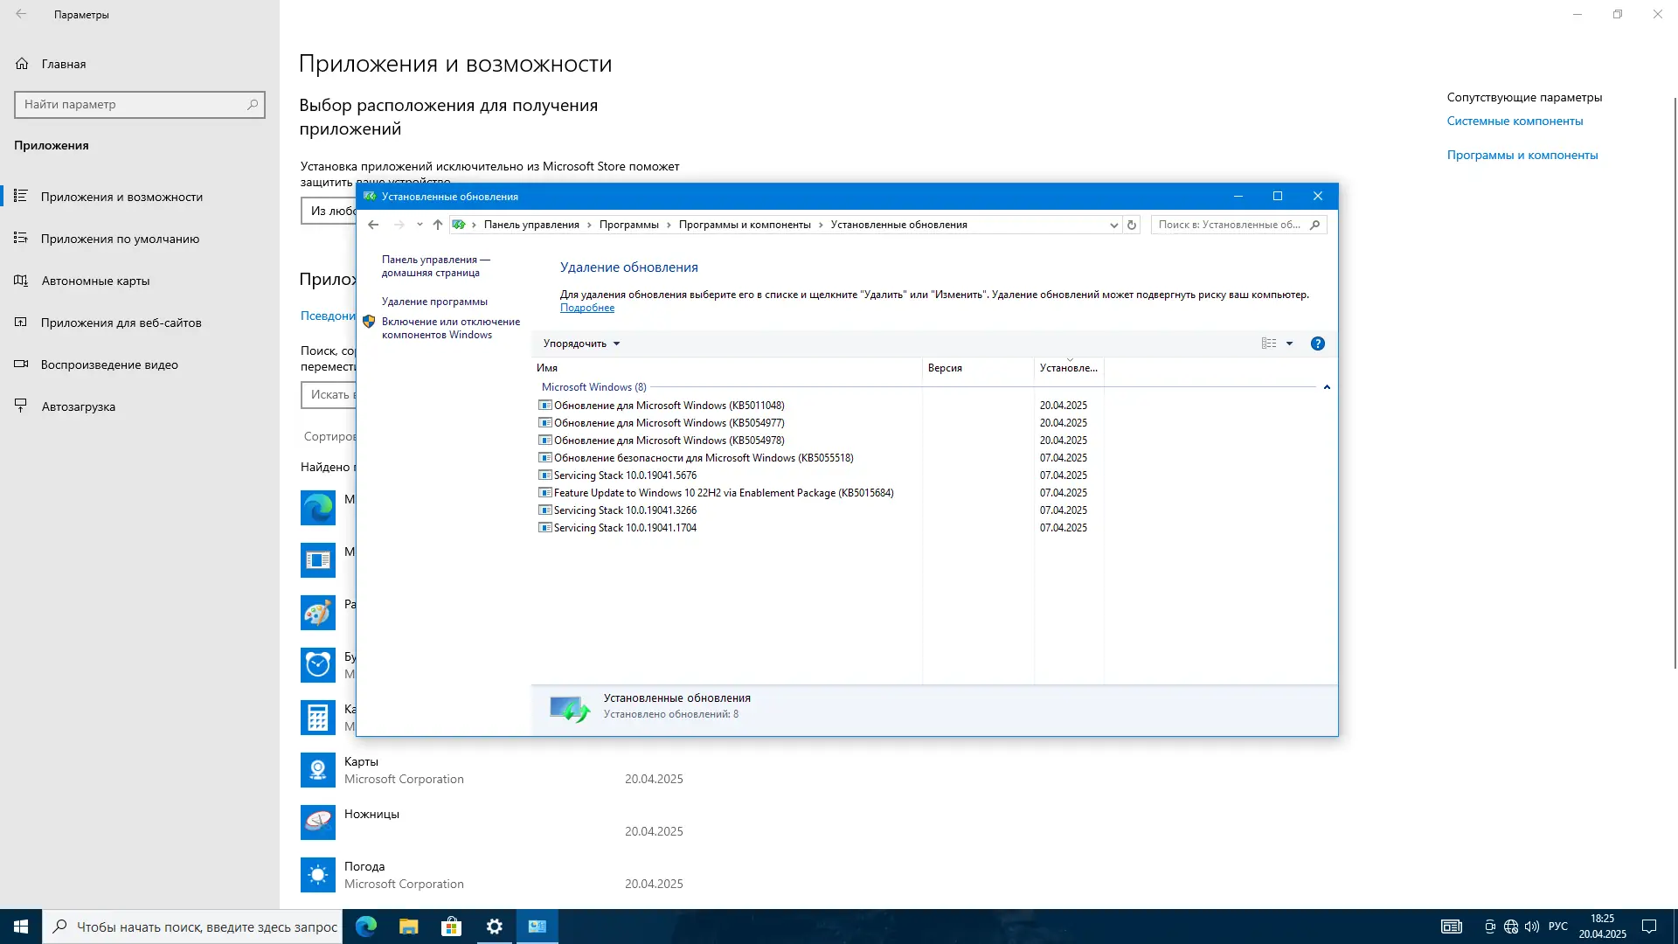The image size is (1678, 944).
Task: Collapse the Microsoft Windows (8) group
Action: (1326, 387)
